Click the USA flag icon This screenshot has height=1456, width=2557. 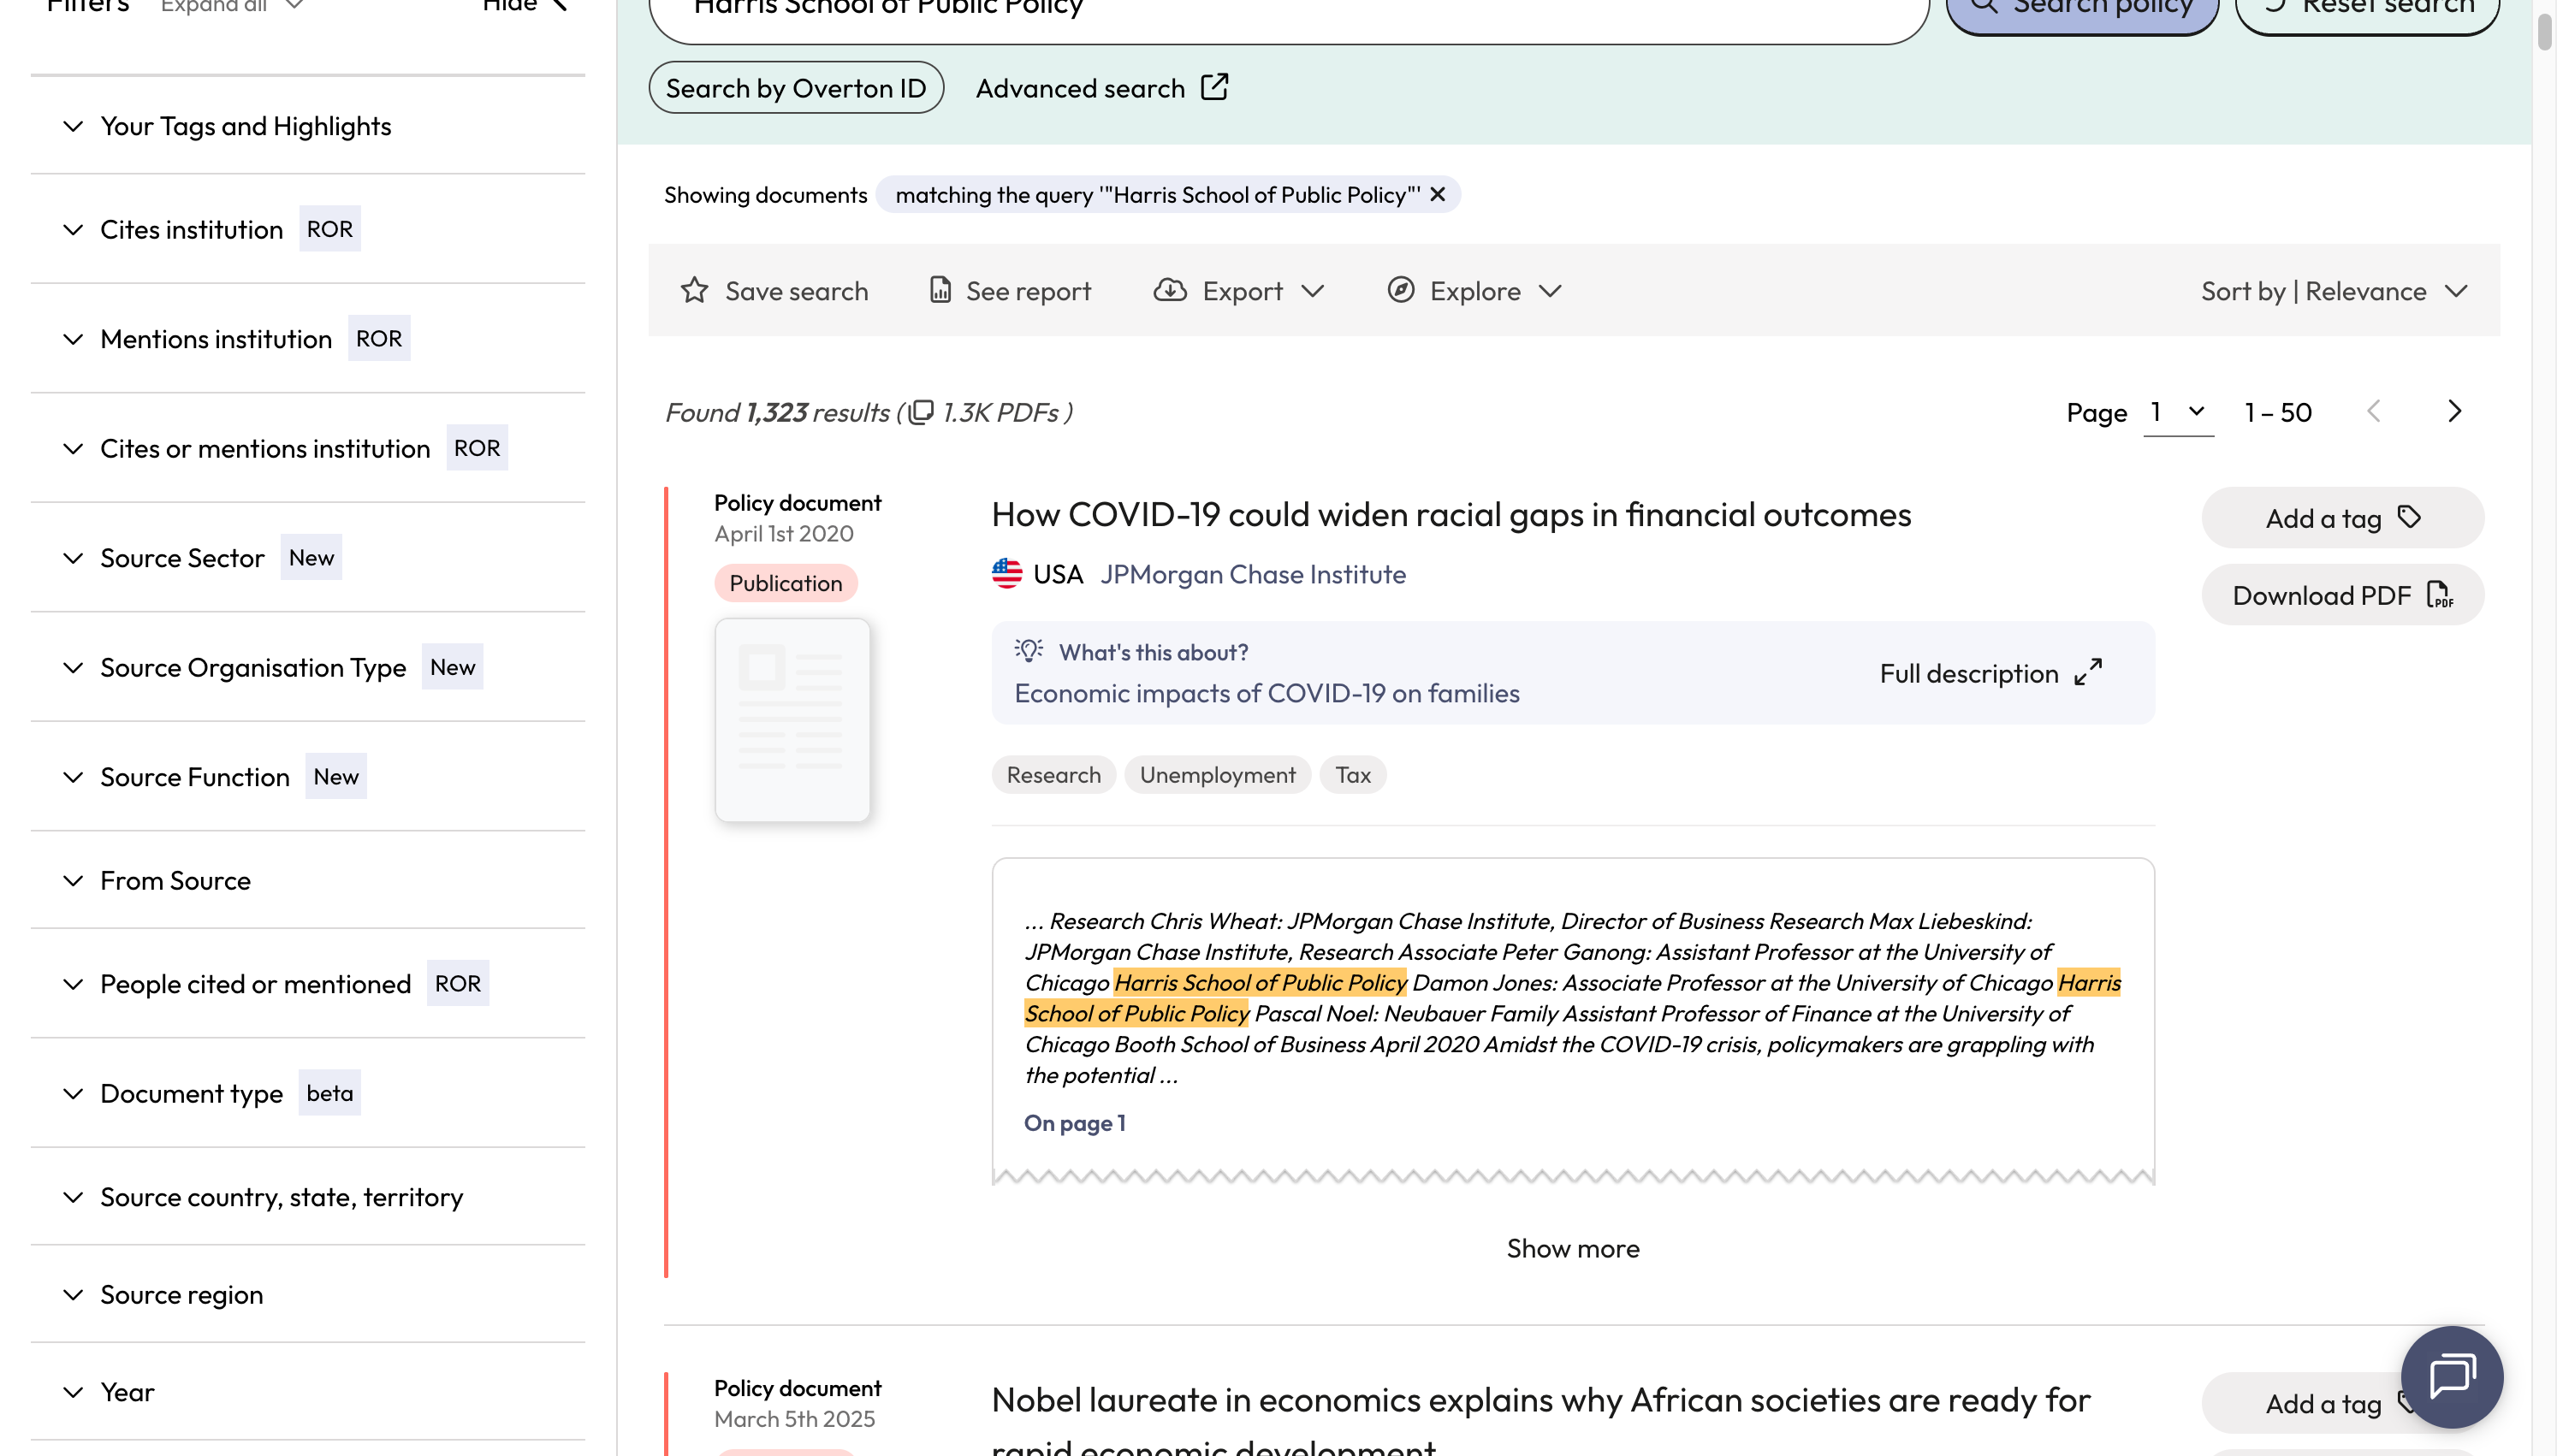click(1006, 573)
